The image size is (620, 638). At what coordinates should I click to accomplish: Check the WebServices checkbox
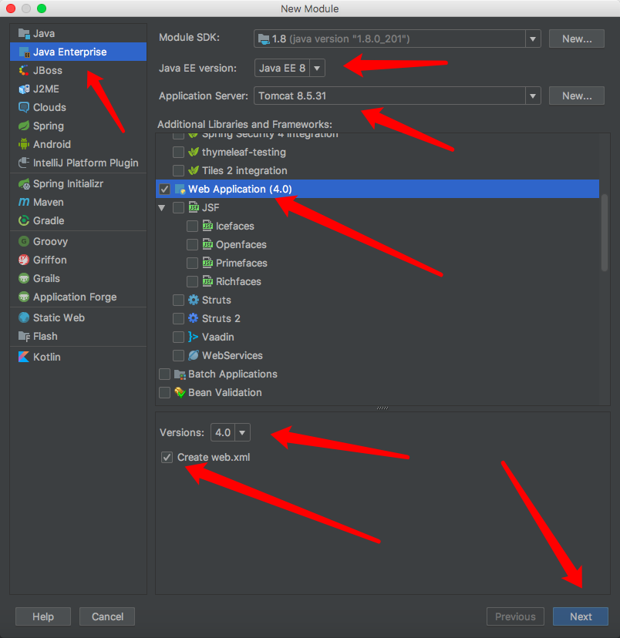178,355
